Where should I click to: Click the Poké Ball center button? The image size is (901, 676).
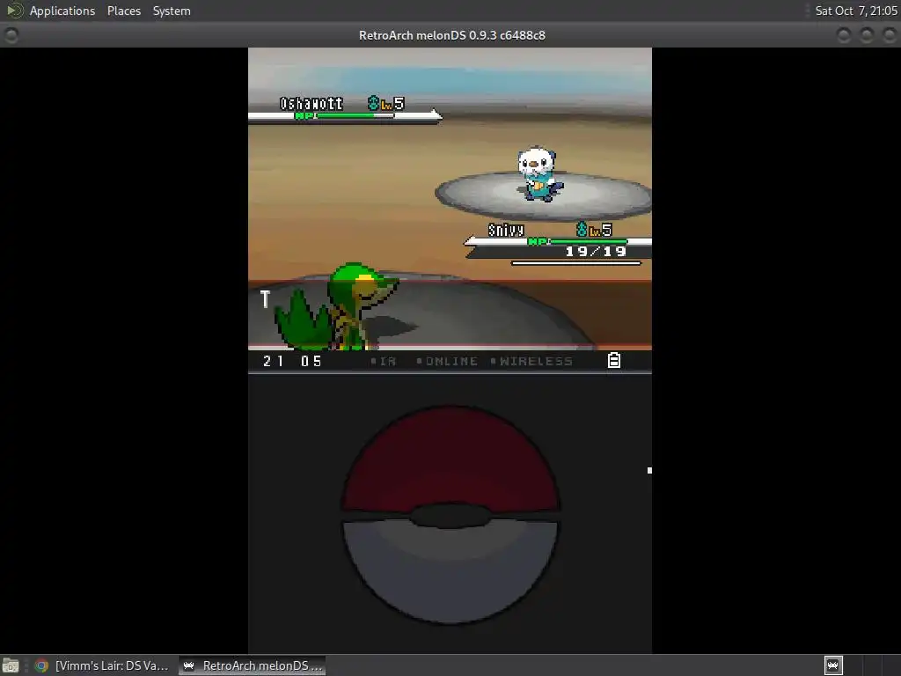(450, 515)
